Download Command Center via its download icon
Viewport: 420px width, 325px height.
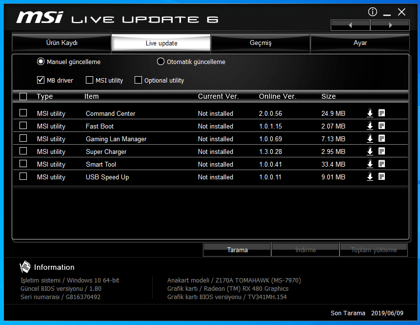(x=370, y=113)
